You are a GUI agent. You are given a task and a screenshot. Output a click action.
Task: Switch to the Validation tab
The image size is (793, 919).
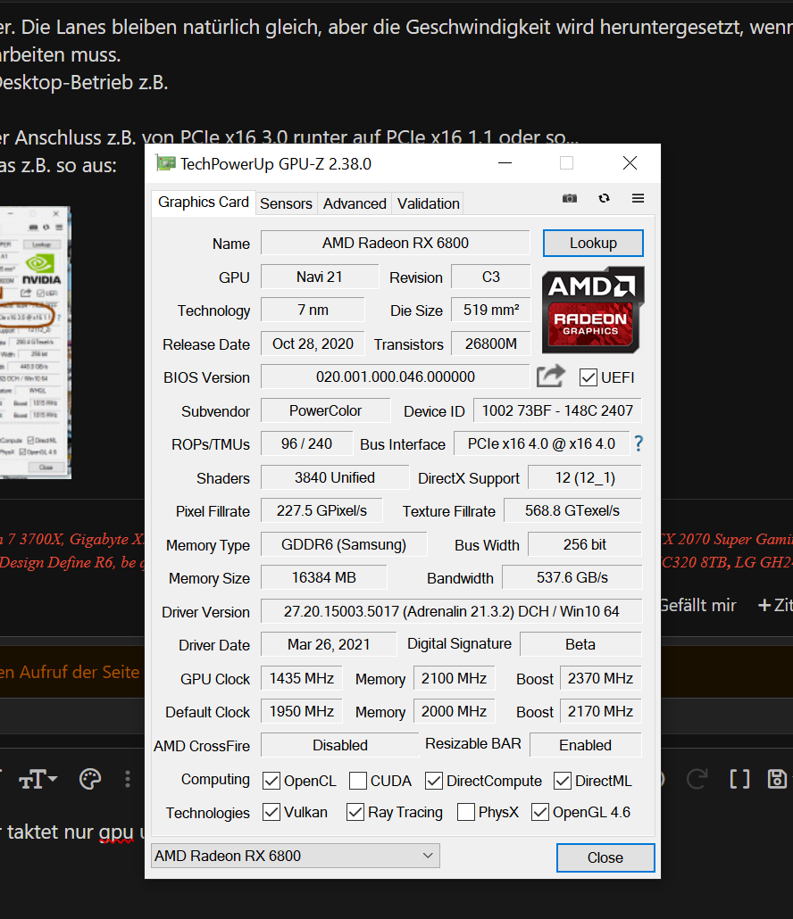click(428, 203)
